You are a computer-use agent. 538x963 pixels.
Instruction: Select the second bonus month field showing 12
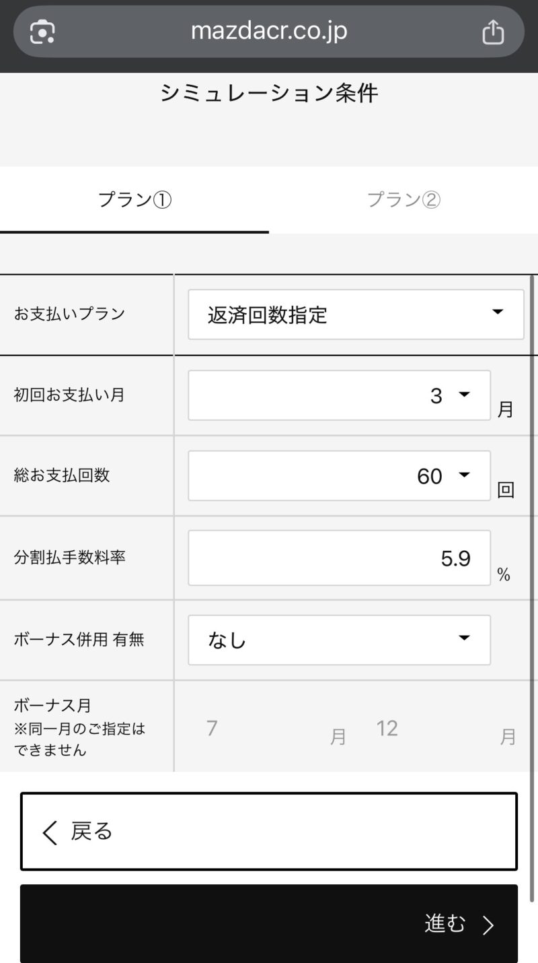tap(430, 729)
